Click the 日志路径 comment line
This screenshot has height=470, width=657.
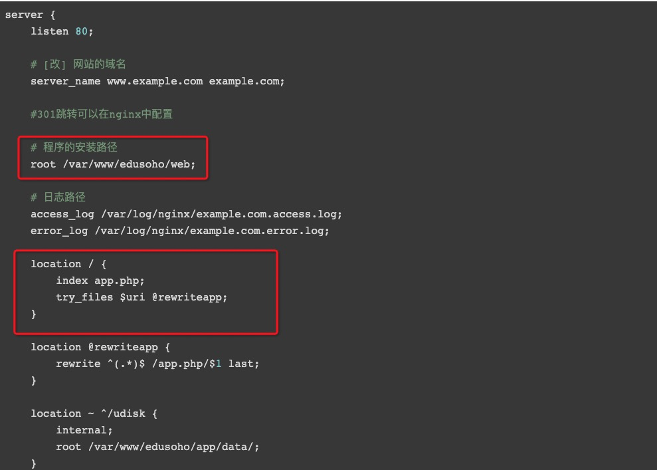click(x=58, y=197)
